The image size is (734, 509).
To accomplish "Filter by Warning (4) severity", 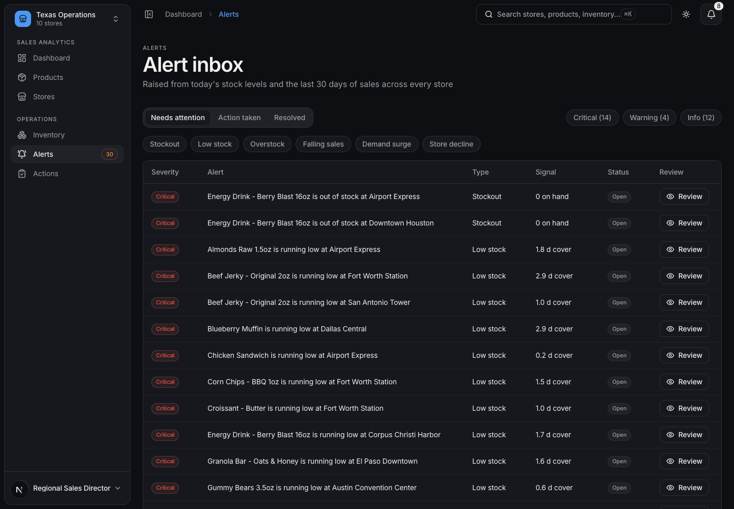I will [649, 118].
